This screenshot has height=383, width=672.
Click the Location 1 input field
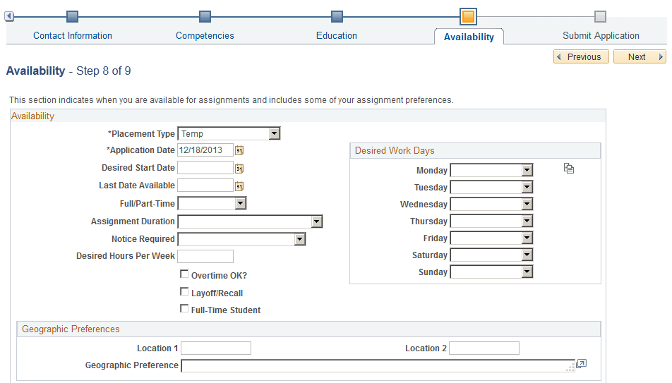point(216,348)
